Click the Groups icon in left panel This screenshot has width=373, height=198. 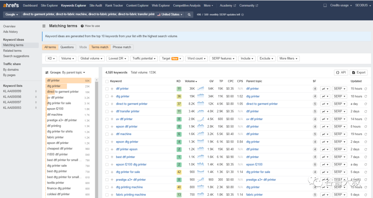(47, 73)
